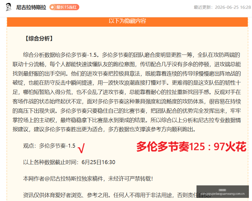
Task: Click the 资讯仅供体育爱好者浏览 disclaimer line
Action: pyautogui.click(x=117, y=195)
